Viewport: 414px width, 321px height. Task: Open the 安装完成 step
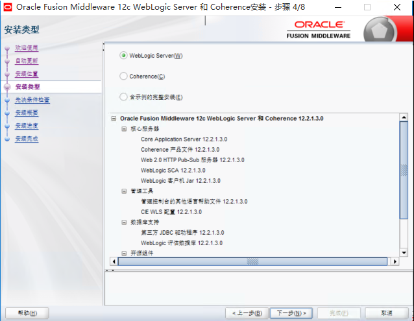click(27, 139)
